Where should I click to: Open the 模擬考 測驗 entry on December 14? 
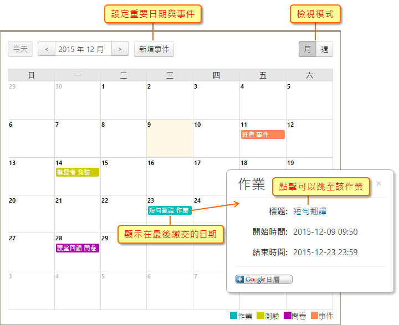77,172
